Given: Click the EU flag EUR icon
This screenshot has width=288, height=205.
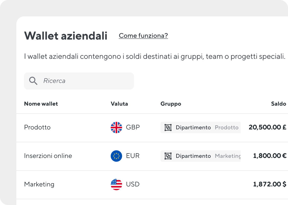Looking at the screenshot, I should point(116,156).
